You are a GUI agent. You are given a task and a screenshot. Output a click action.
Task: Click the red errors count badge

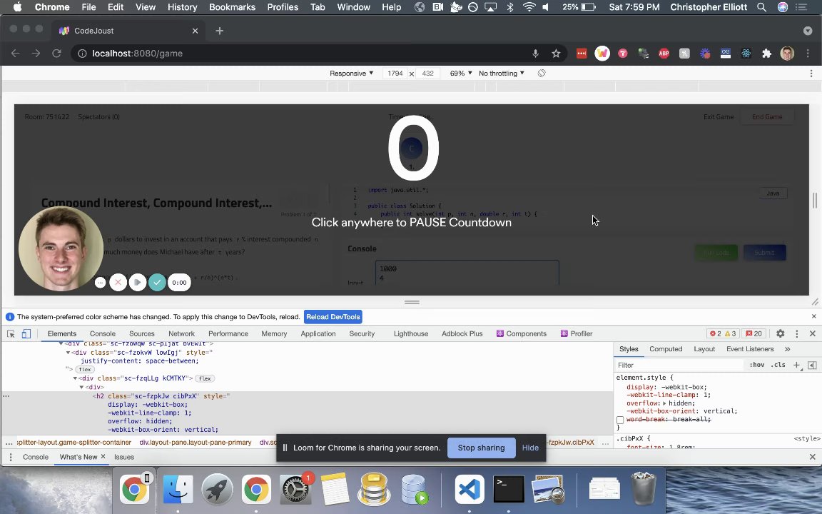click(x=716, y=333)
